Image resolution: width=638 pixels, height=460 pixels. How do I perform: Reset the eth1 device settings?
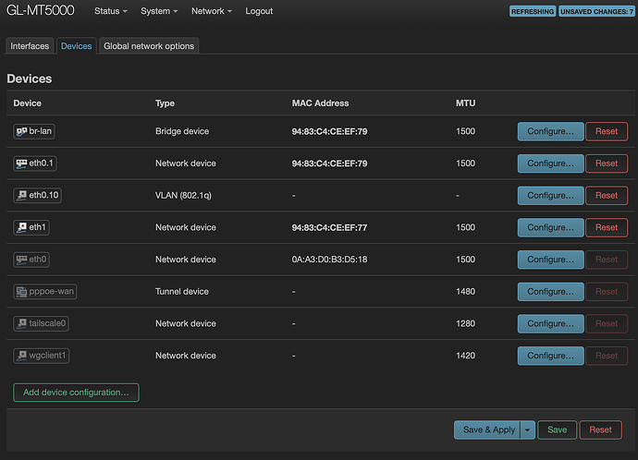coord(607,227)
